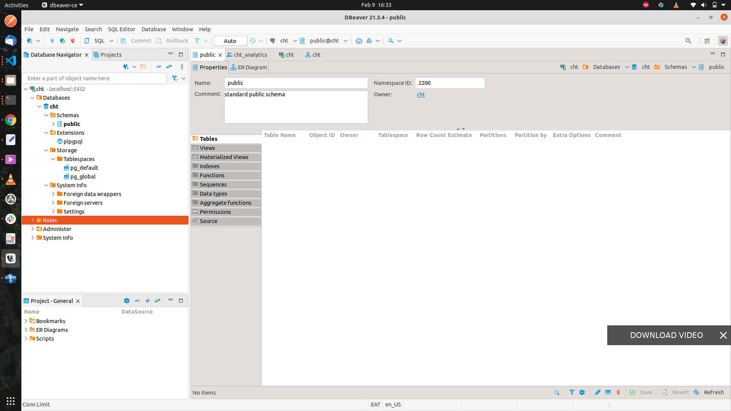Open the perspective switcher icon at top right
Screen dimensions: 731x411
(707, 41)
